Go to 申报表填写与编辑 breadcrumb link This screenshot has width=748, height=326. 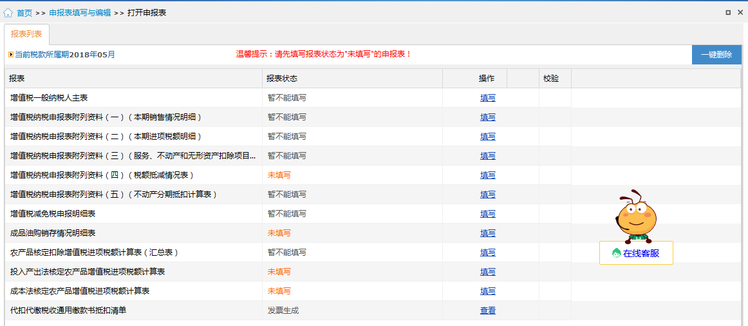pos(80,13)
